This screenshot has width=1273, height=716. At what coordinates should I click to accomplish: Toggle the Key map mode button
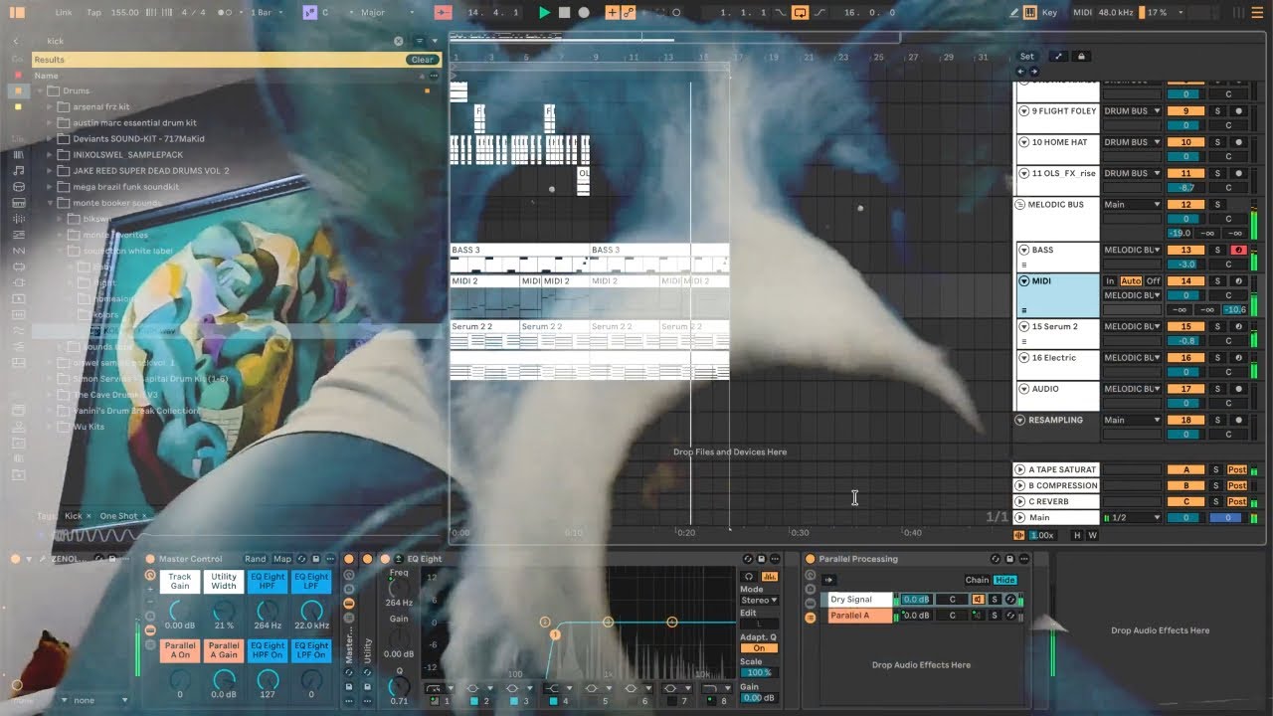tap(1049, 13)
